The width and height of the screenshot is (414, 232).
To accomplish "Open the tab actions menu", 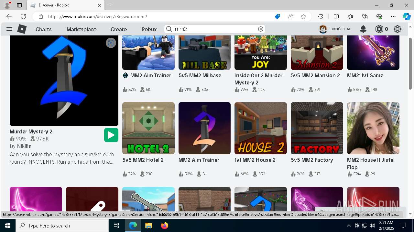I will pos(19,5).
